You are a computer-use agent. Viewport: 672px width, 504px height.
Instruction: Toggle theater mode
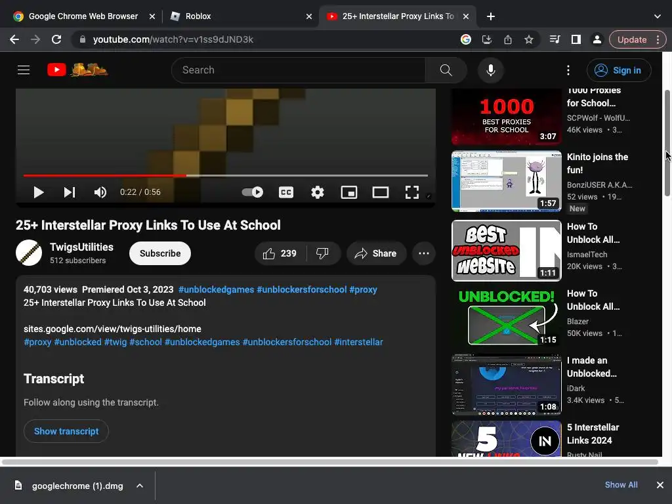click(381, 192)
